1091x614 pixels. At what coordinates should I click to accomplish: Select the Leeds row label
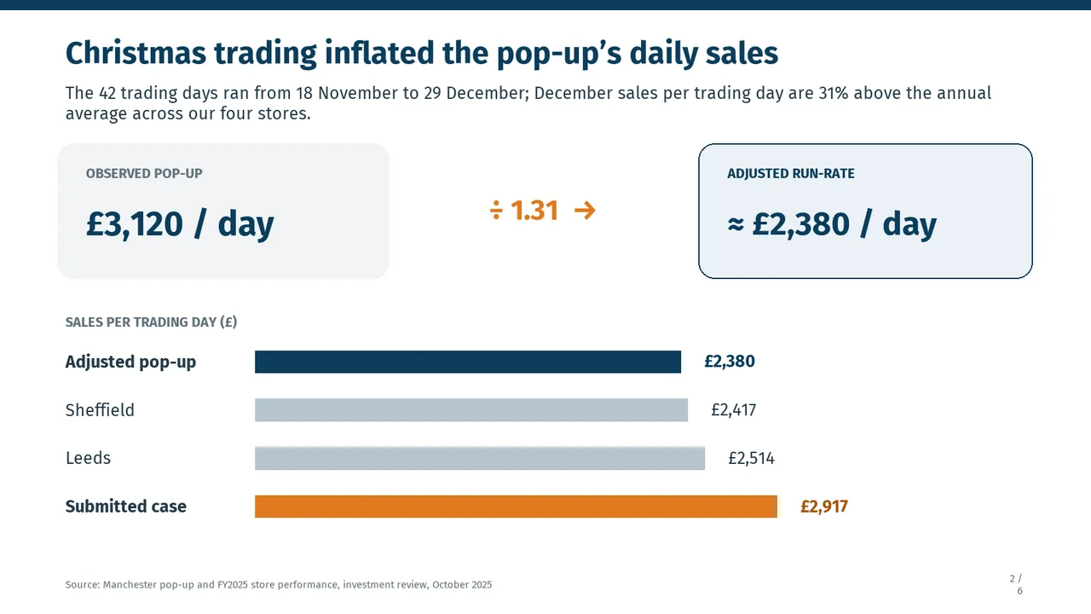88,458
